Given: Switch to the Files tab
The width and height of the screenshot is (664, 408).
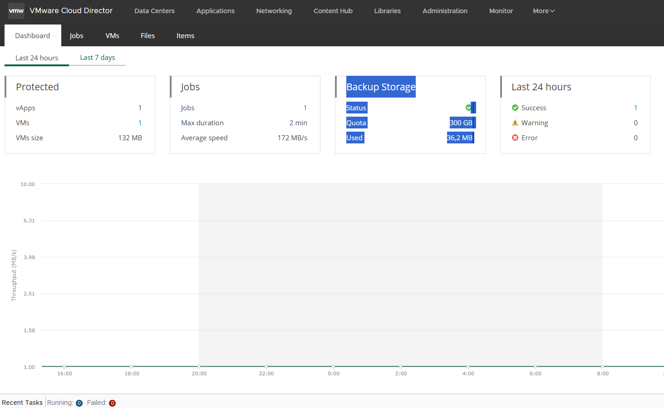Looking at the screenshot, I should 148,35.
